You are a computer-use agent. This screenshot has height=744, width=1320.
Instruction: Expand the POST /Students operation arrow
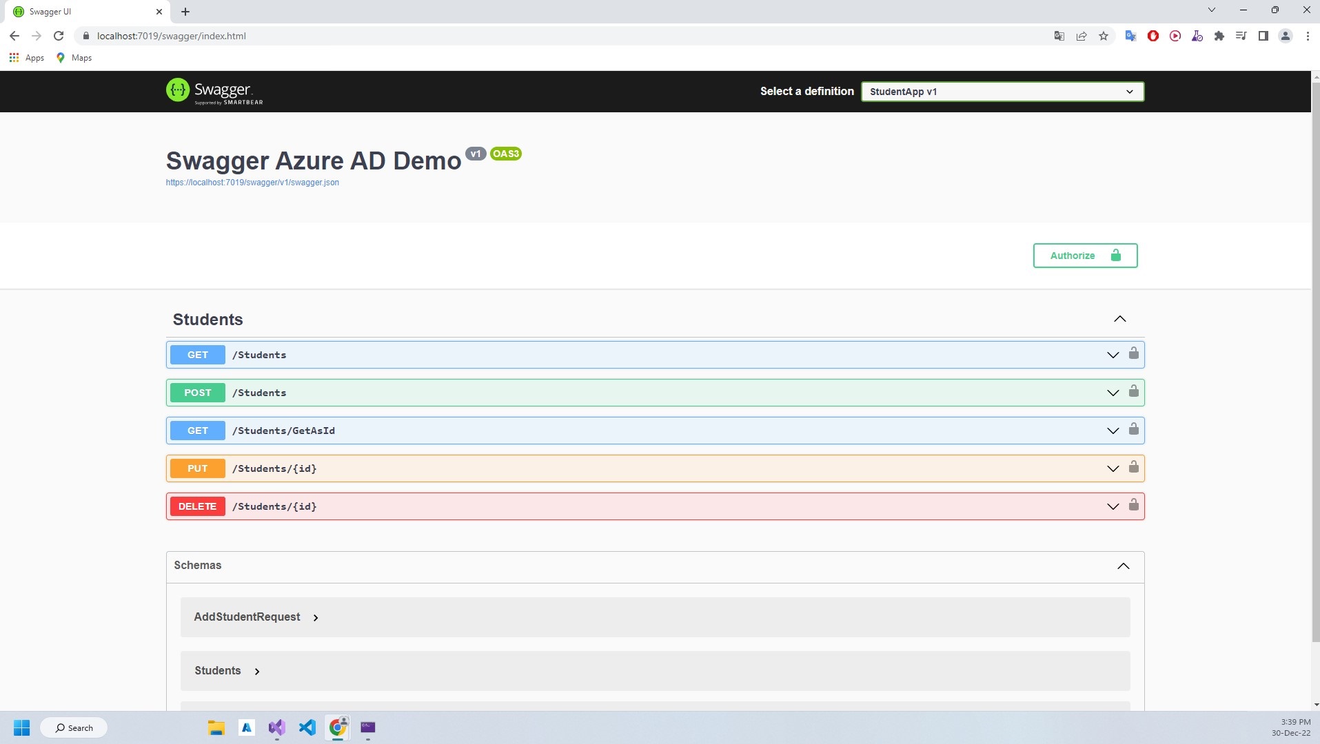point(1113,393)
